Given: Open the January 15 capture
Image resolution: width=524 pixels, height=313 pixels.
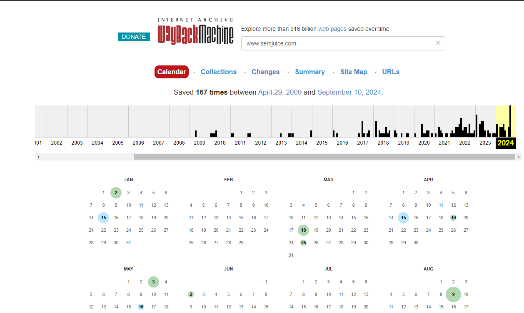Looking at the screenshot, I should [104, 218].
